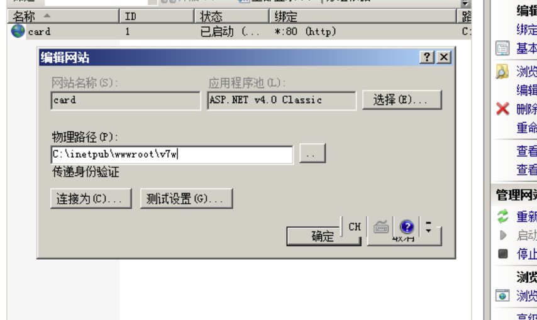Open the physical path browse .. button

click(x=313, y=153)
